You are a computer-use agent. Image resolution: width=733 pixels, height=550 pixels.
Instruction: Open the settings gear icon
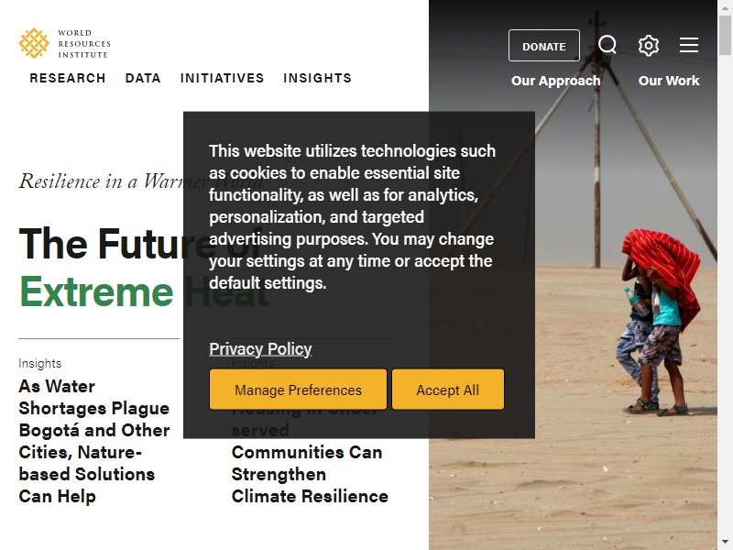[649, 45]
